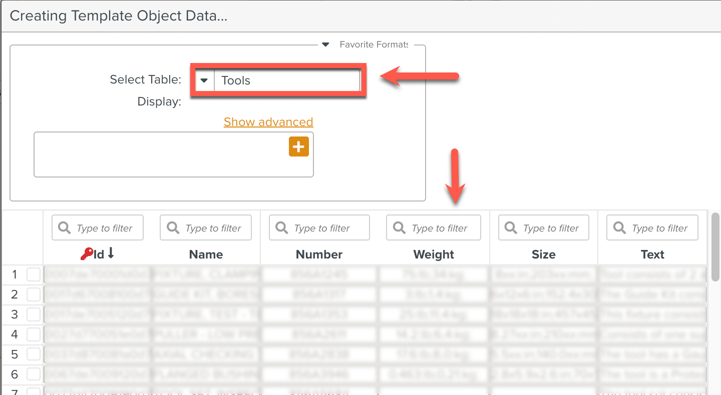Screen dimensions: 721x395
Task: Open the Select Table dropdown arrow
Action: click(204, 80)
